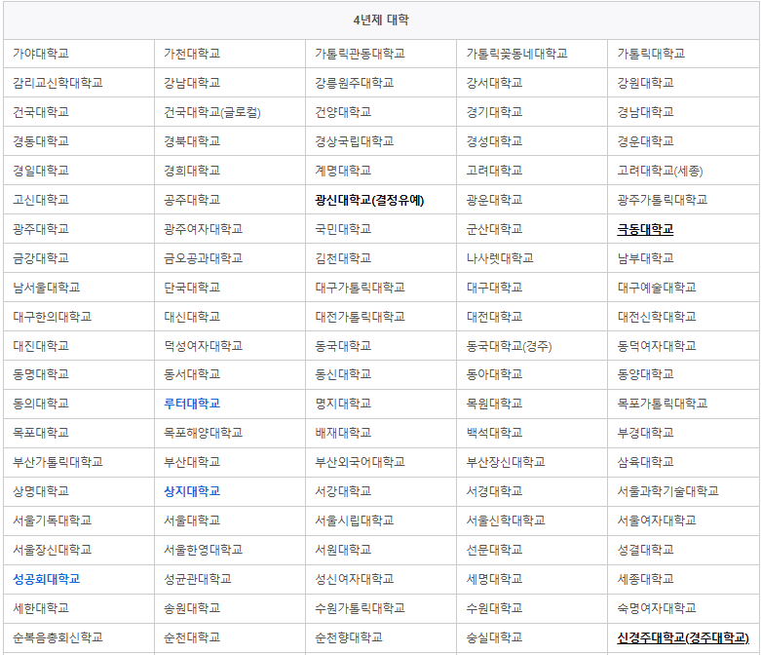
Task: Click 목포해양대학교 cell
Action: pos(230,433)
